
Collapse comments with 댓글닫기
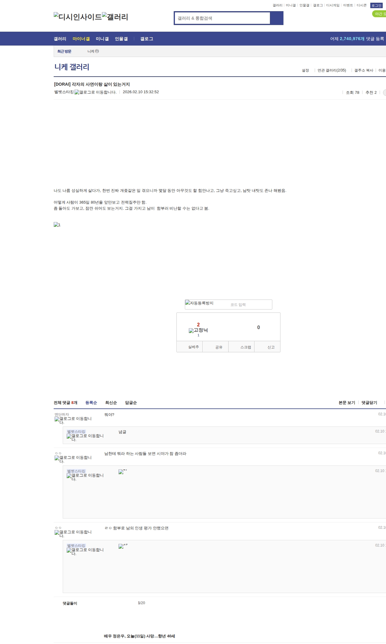point(369,403)
